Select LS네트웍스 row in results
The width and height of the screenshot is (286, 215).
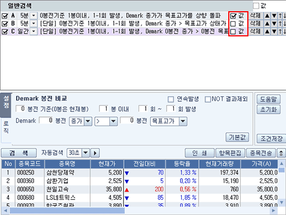pyautogui.click(x=140, y=198)
